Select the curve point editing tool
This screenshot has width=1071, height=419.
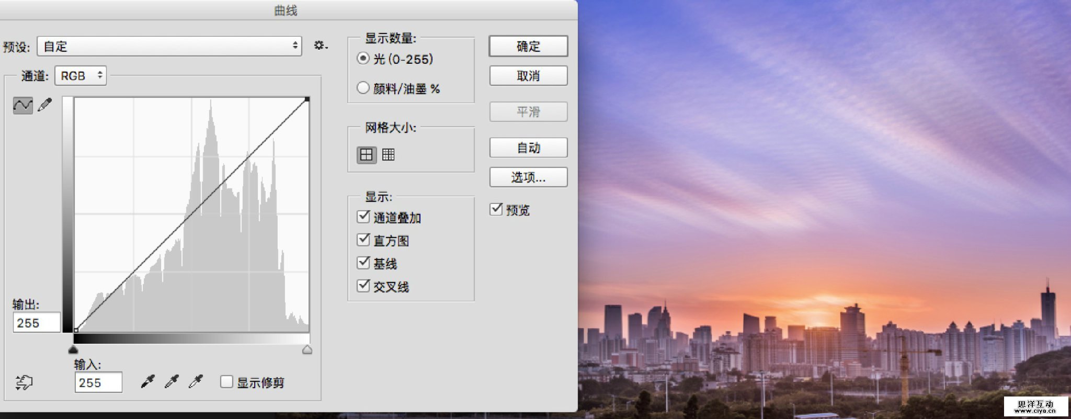(22, 106)
